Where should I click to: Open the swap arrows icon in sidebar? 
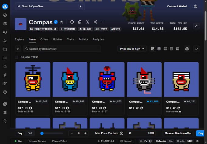(5, 41)
